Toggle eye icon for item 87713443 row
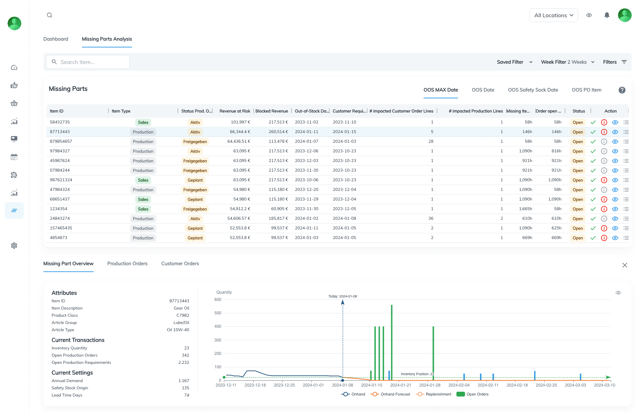641x412 pixels. pos(615,132)
